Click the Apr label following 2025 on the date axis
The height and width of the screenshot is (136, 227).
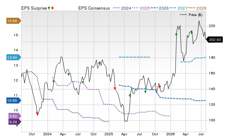(x=124, y=134)
